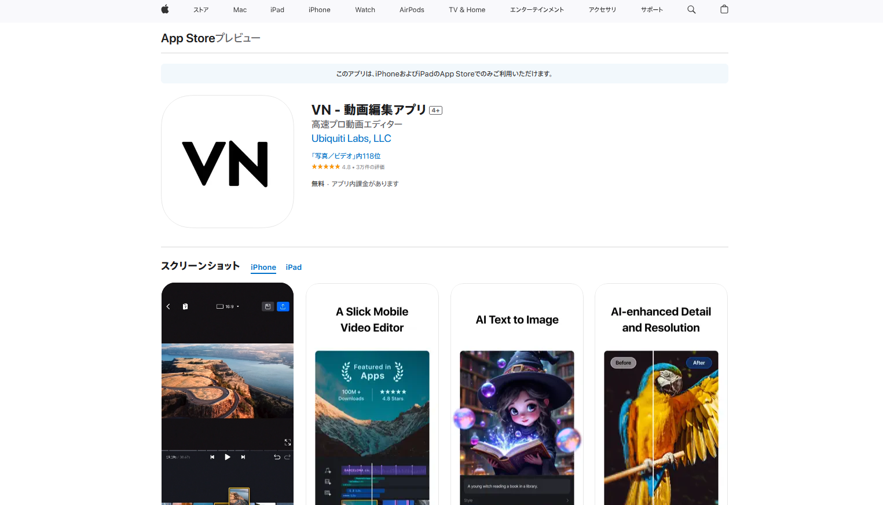
Task: Open the Watch menu in the Apple navigation
Action: pos(365,9)
